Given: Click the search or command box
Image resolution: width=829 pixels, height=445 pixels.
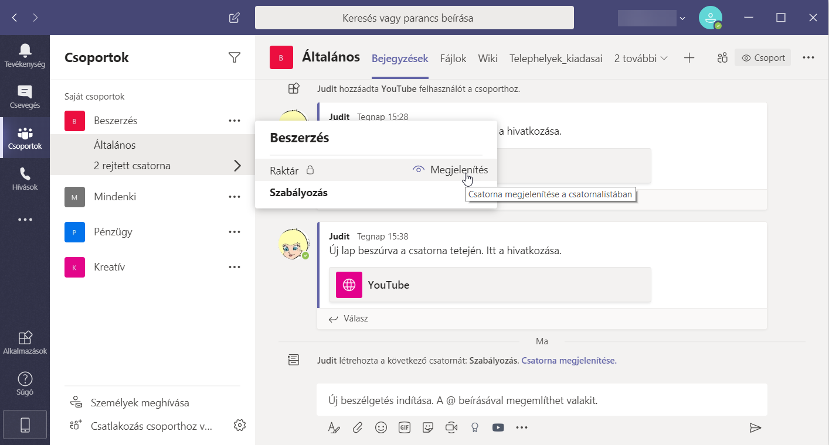Looking at the screenshot, I should coord(414,18).
